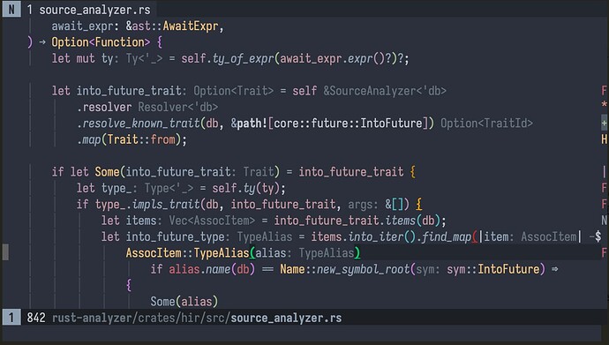Click the Option<TraitId> inlay hint

pos(486,124)
